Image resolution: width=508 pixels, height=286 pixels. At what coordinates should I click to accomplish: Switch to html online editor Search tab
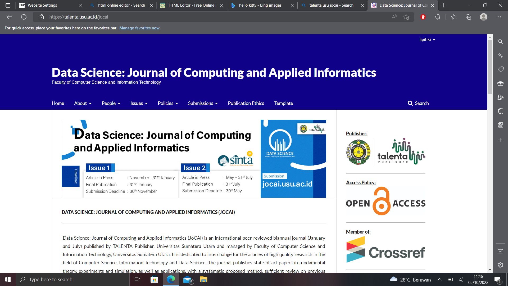tap(121, 5)
